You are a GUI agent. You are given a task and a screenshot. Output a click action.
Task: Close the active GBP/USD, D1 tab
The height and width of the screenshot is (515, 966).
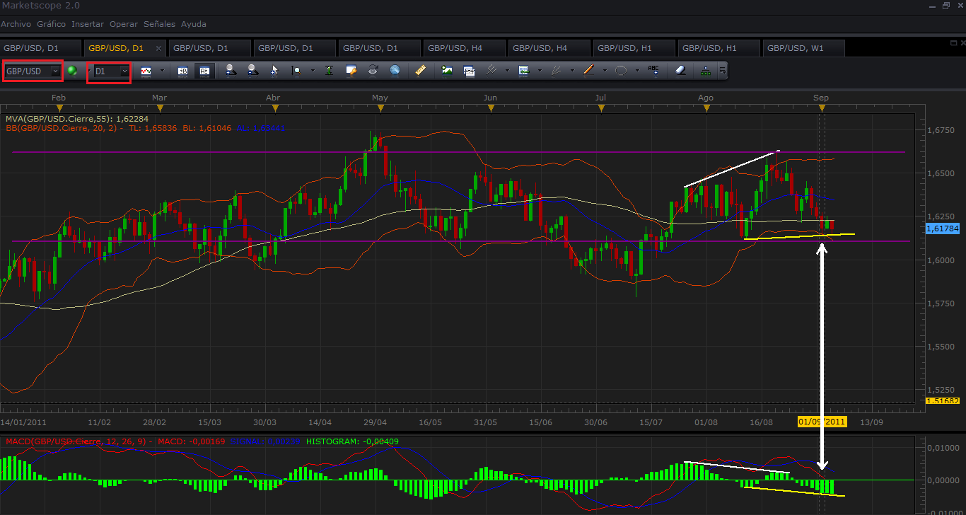coord(158,48)
